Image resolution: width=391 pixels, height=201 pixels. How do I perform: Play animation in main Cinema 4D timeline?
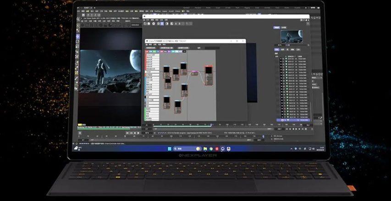(x=138, y=133)
